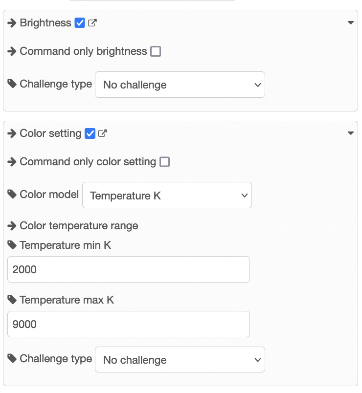
Task: Uncheck the Color setting checkbox
Action: click(90, 133)
